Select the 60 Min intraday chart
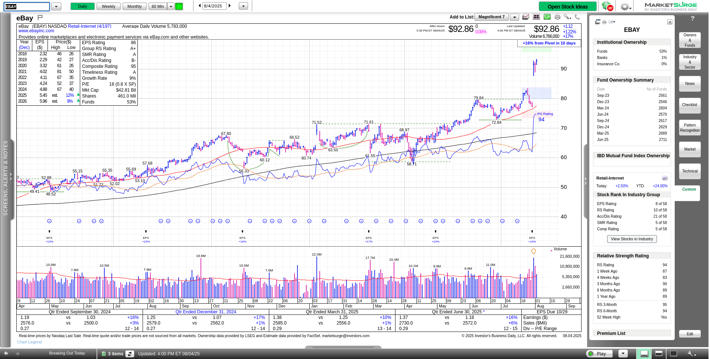 point(158,6)
